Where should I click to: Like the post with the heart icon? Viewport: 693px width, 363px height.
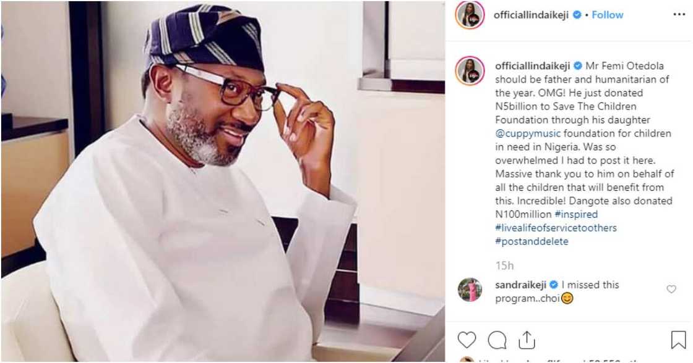467,340
